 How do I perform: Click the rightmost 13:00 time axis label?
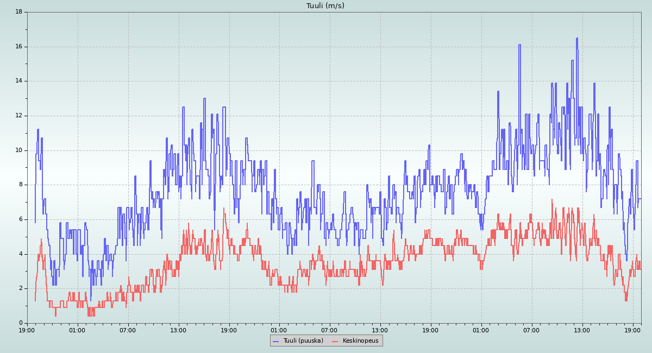click(x=582, y=330)
